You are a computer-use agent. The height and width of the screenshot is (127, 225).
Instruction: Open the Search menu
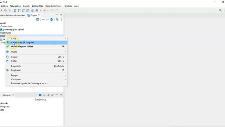(x=26, y=6)
